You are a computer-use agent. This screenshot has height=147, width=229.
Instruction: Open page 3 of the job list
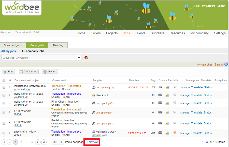[x=26, y=142]
